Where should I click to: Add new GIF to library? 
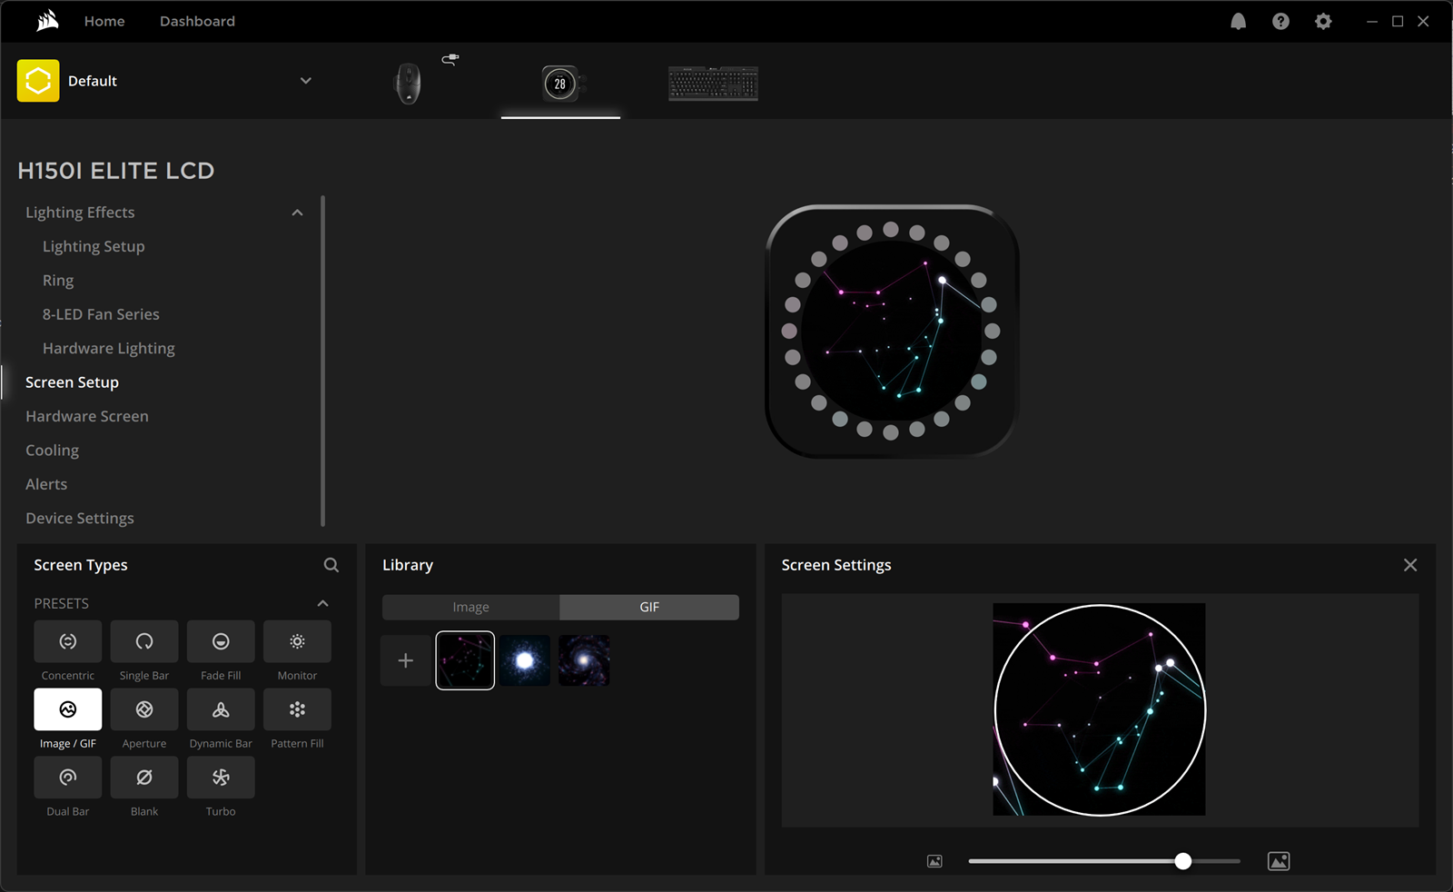pyautogui.click(x=406, y=660)
